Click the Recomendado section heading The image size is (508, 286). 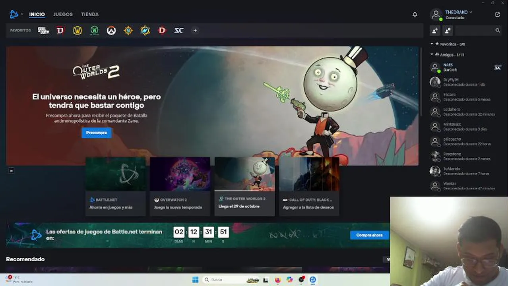coord(25,259)
